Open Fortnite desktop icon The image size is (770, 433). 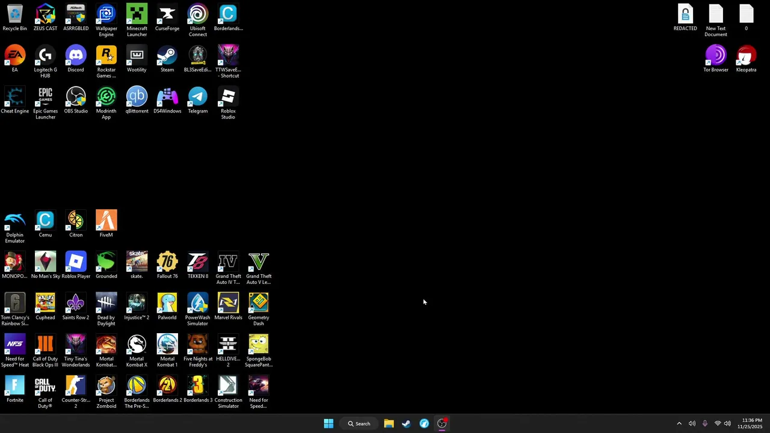point(15,390)
